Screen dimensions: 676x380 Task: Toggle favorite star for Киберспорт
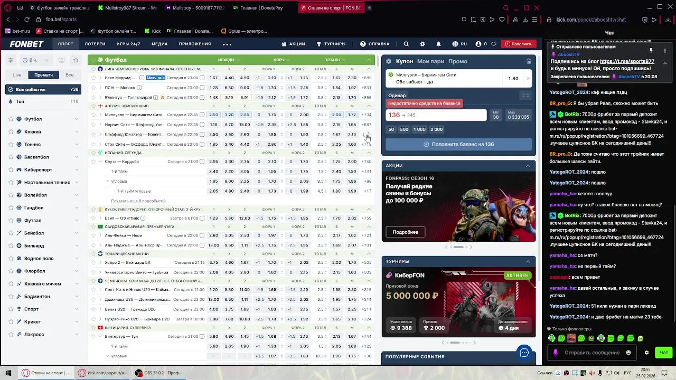(11, 170)
